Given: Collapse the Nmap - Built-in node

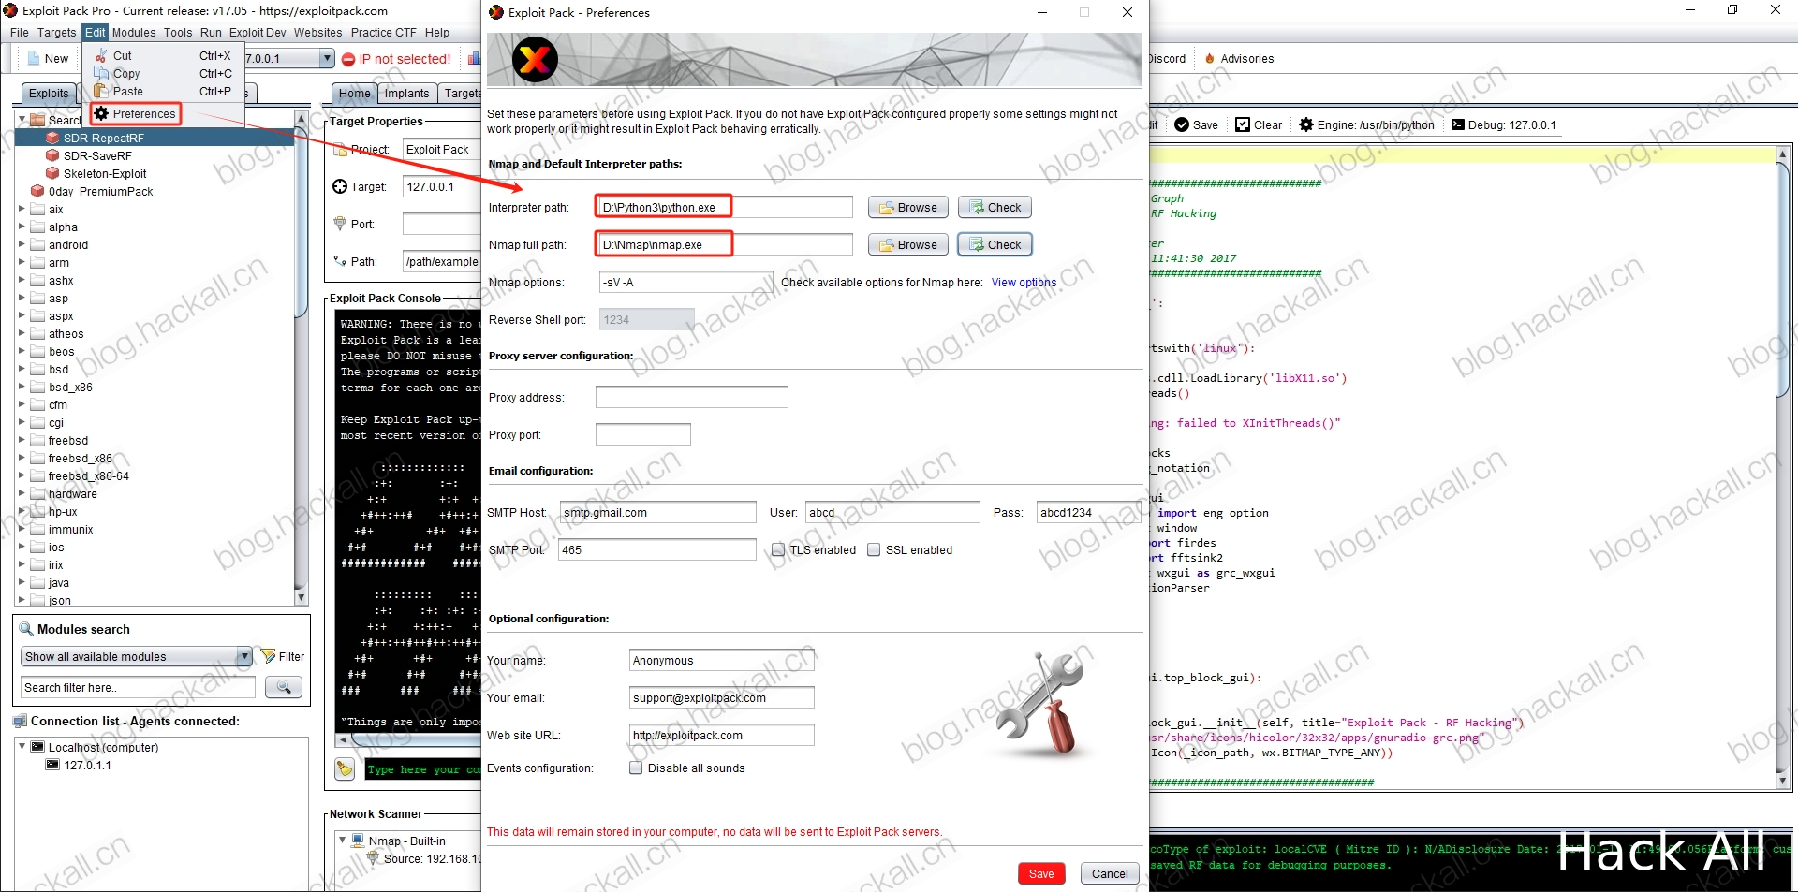Looking at the screenshot, I should (x=342, y=841).
